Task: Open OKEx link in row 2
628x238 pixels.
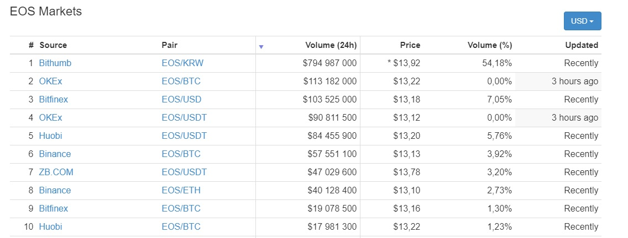Action: click(x=50, y=82)
